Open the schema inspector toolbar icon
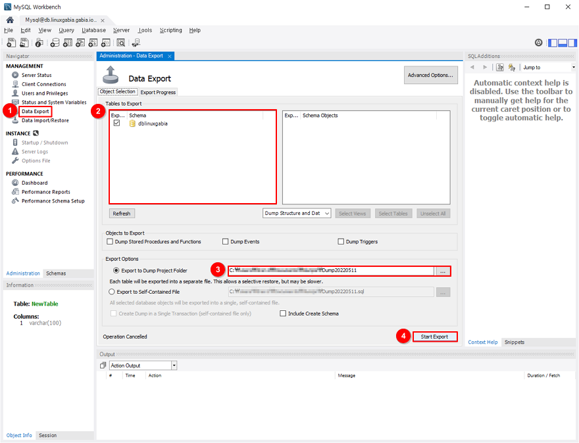579x443 pixels. click(39, 43)
